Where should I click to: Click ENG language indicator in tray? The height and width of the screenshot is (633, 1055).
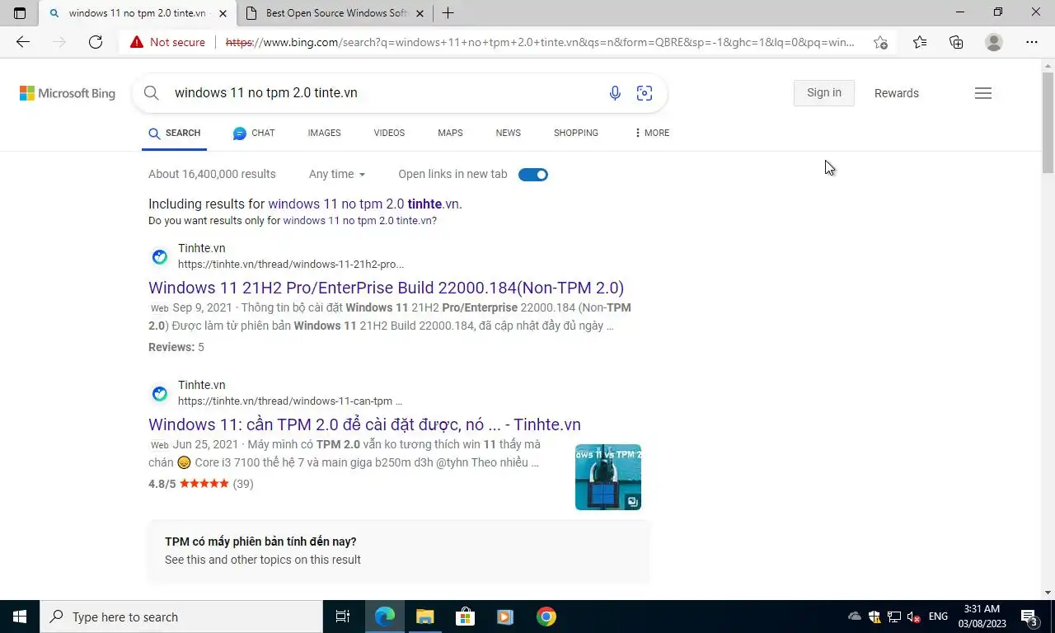click(938, 617)
